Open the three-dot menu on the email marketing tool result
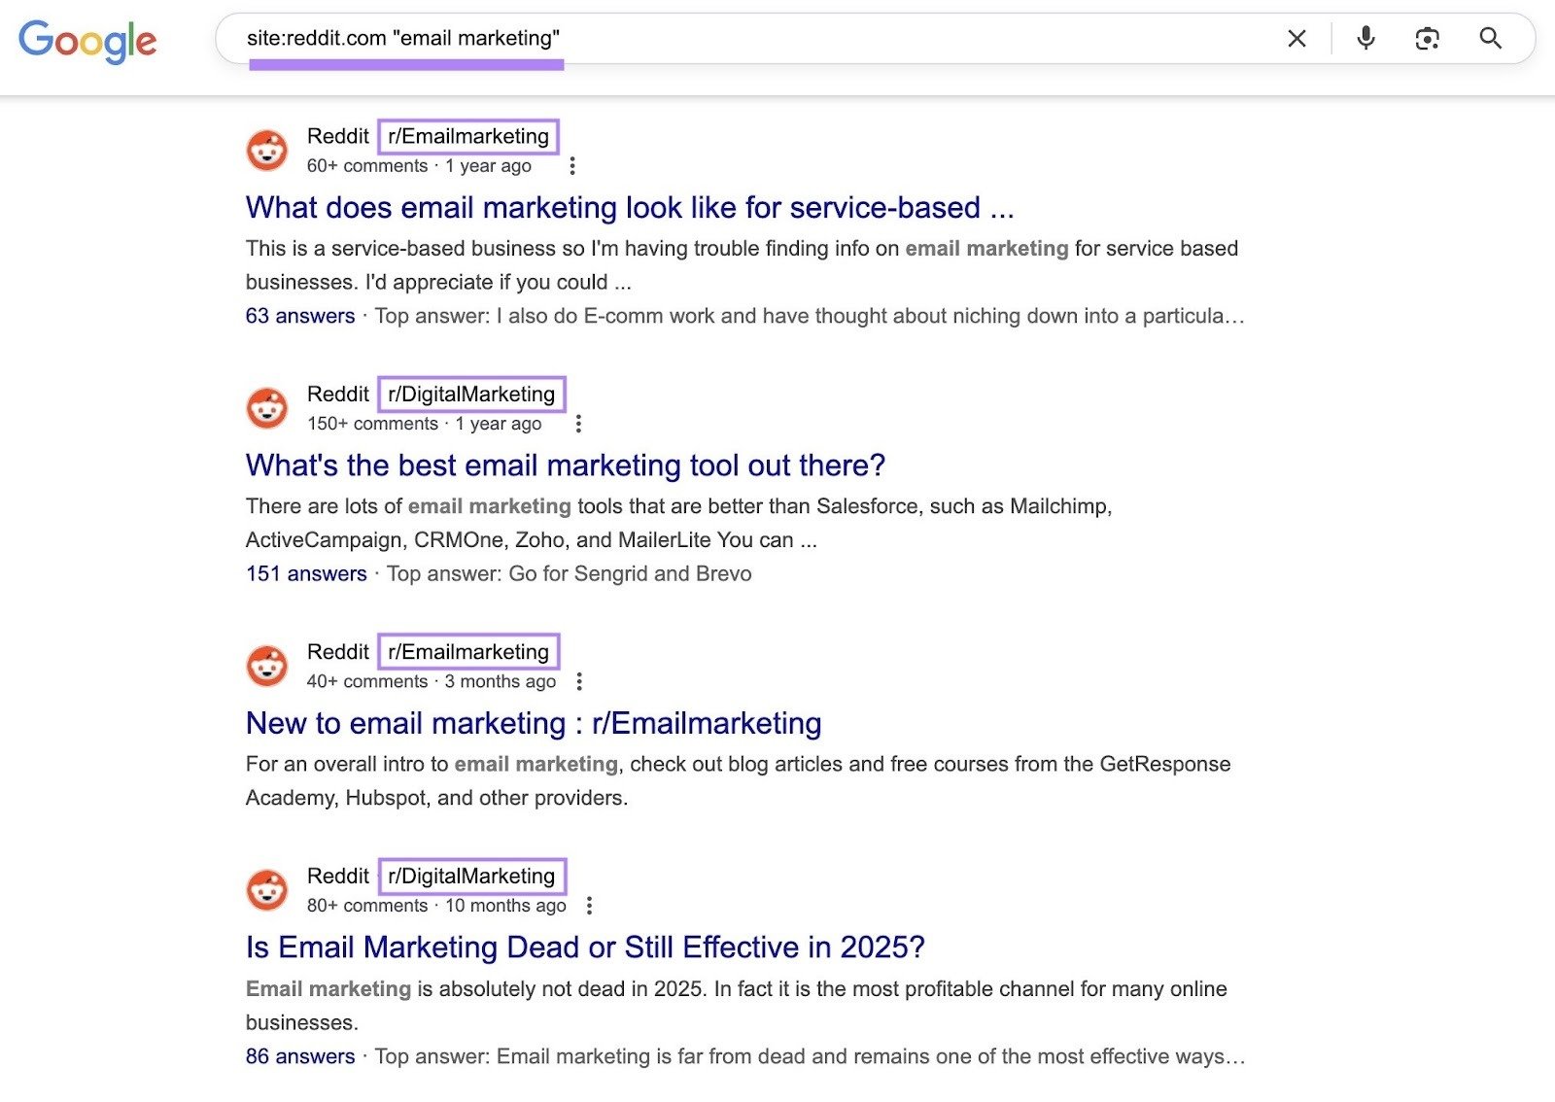 tap(580, 424)
